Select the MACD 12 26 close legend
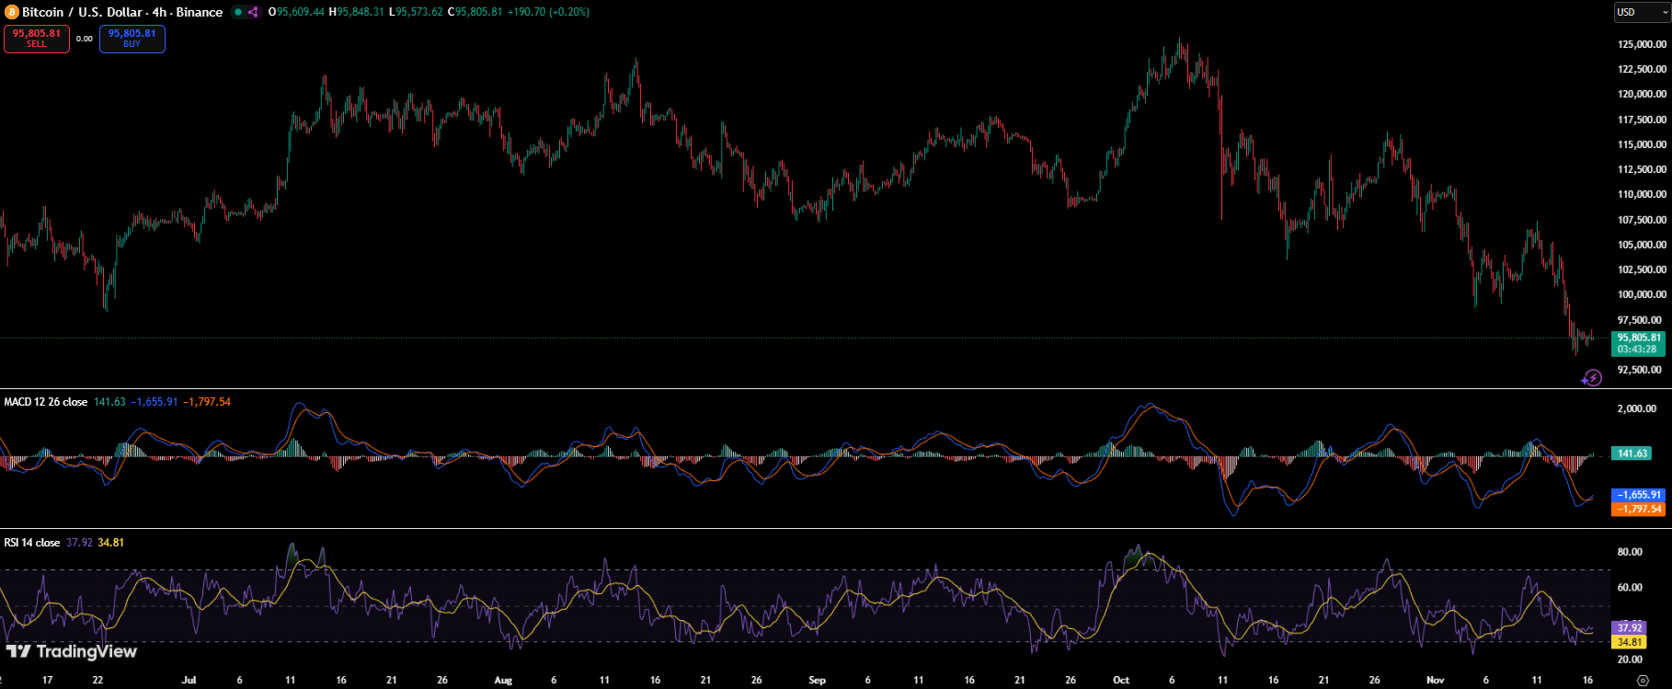The width and height of the screenshot is (1672, 689). [x=46, y=402]
